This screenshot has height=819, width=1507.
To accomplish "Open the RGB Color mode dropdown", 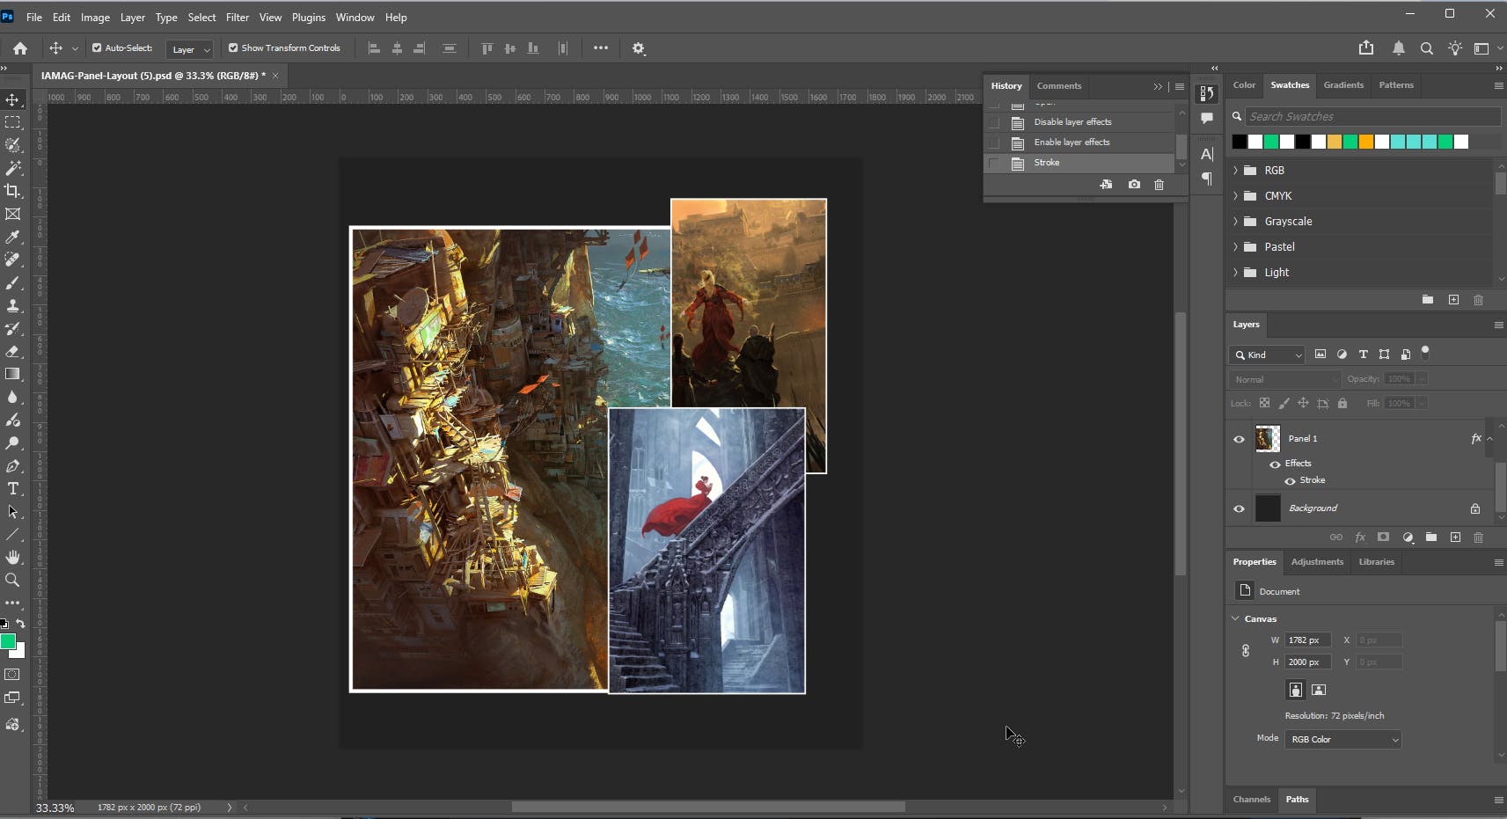I will (x=1342, y=740).
